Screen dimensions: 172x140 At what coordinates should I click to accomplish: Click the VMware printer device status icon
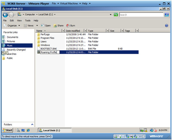tap(131, 136)
